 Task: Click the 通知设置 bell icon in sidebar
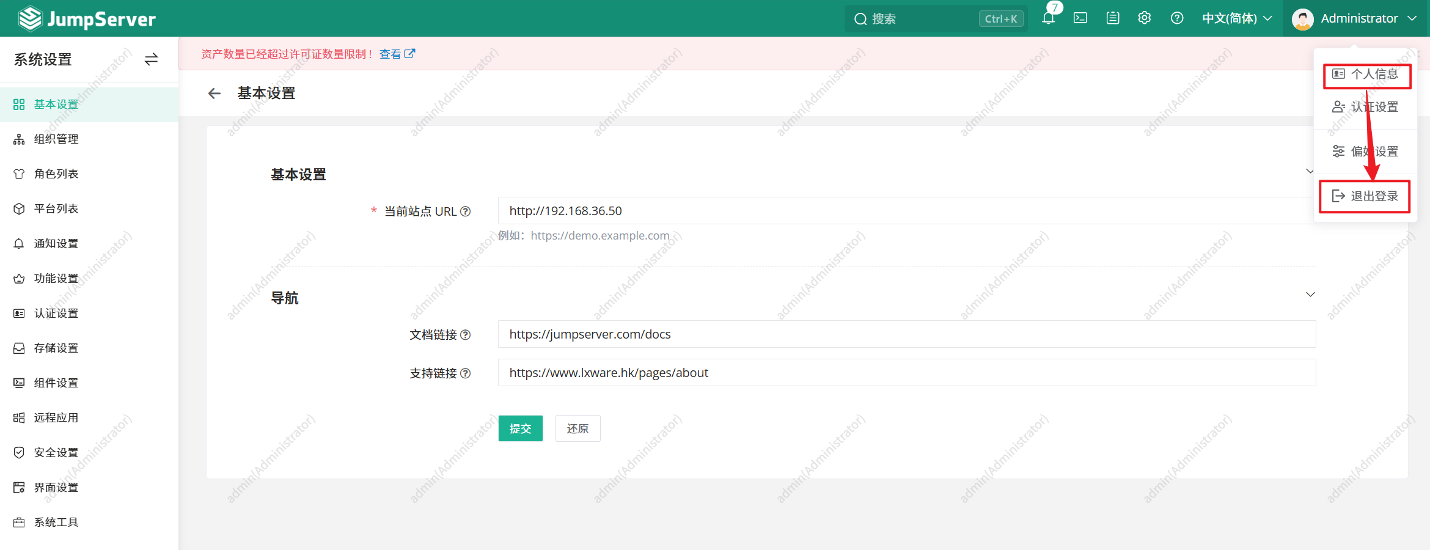(19, 244)
